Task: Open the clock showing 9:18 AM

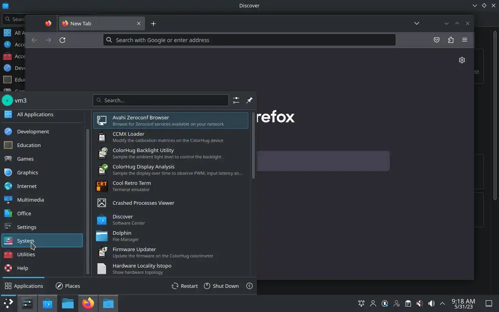Action: tap(463, 303)
